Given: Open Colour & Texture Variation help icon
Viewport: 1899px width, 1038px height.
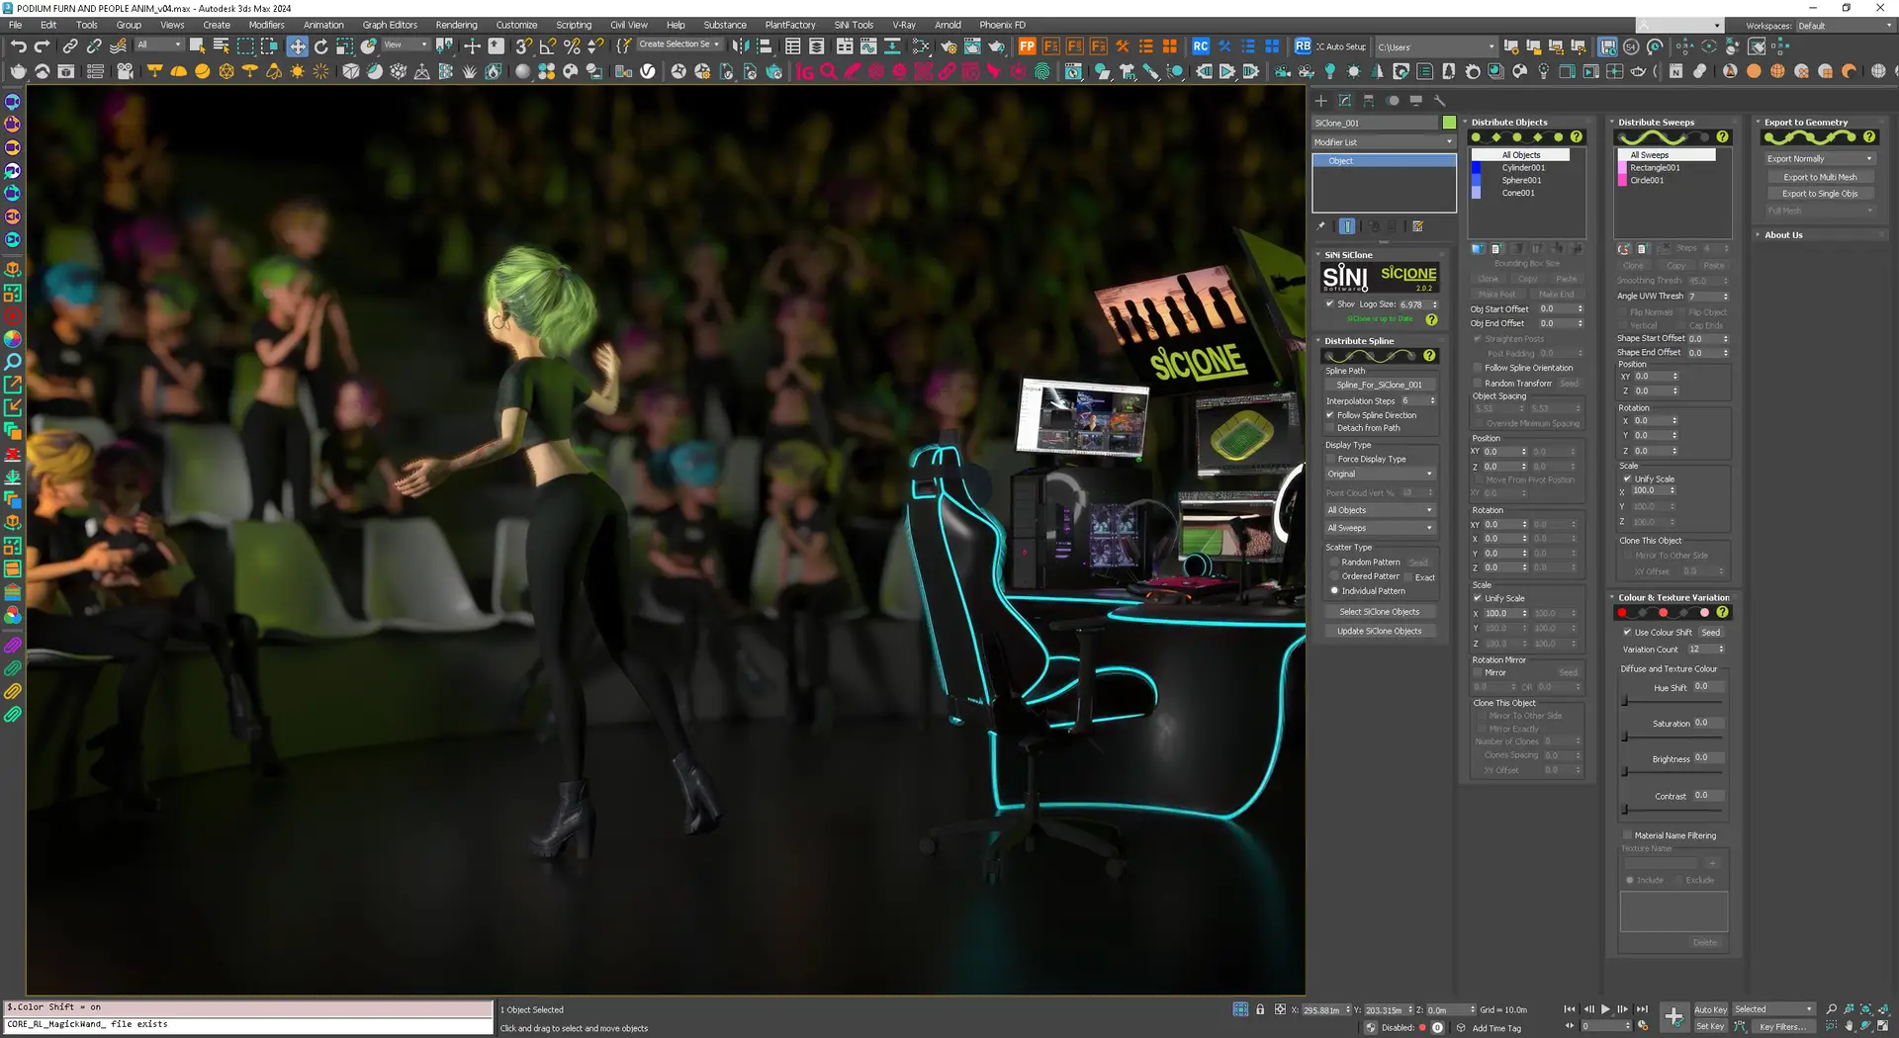Looking at the screenshot, I should click(1722, 613).
